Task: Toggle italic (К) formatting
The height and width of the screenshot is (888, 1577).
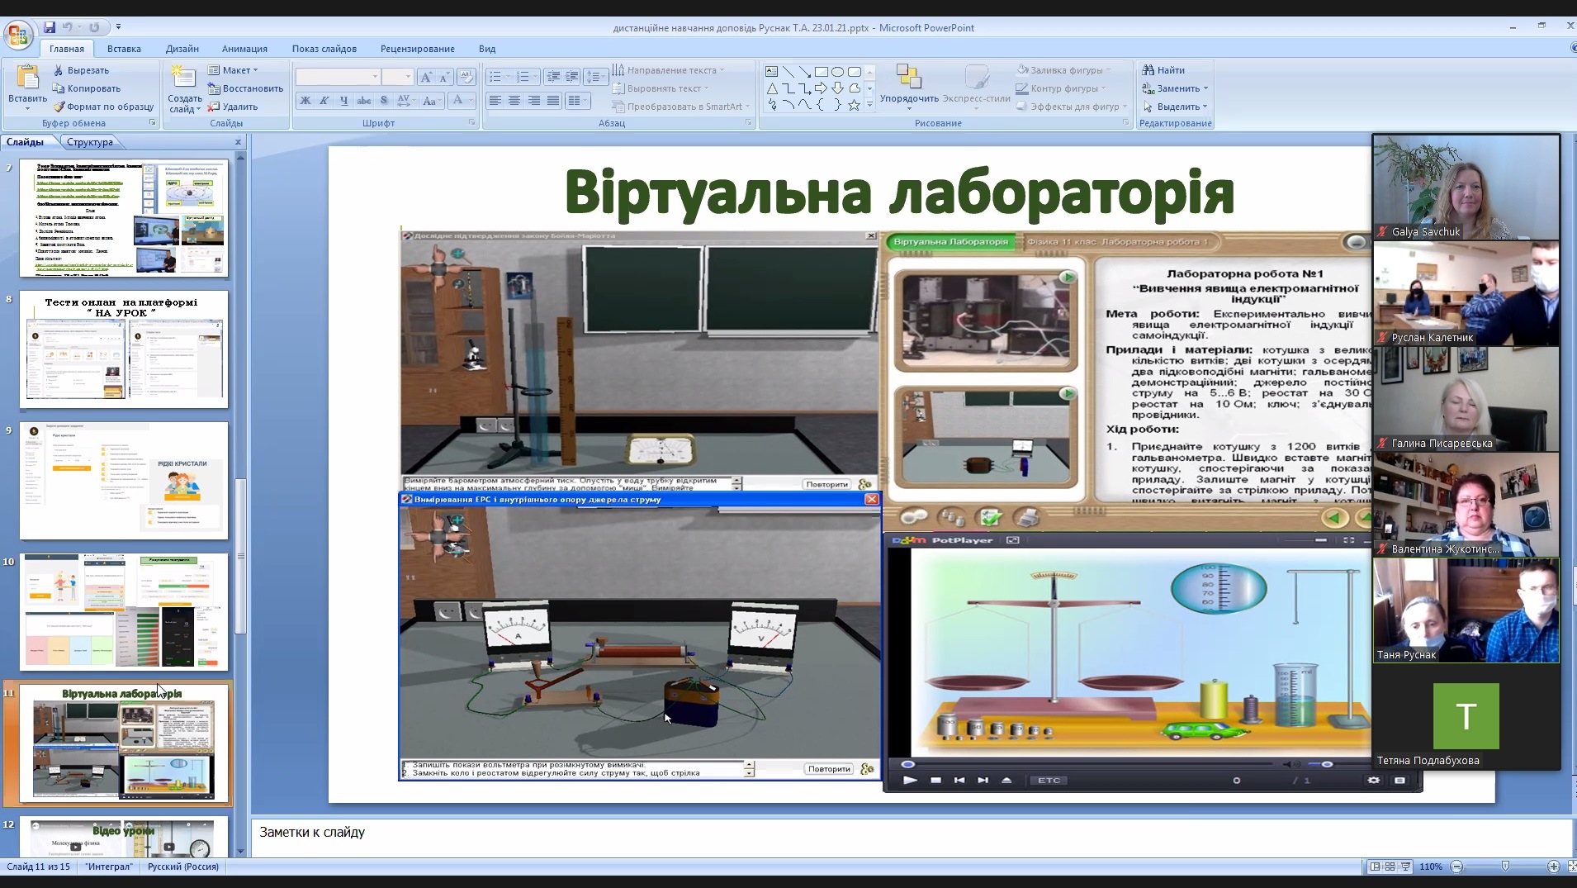Action: click(x=324, y=101)
